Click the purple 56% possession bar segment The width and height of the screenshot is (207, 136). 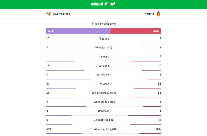coord(78,31)
